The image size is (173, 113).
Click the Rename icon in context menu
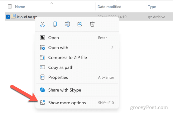click(67, 24)
